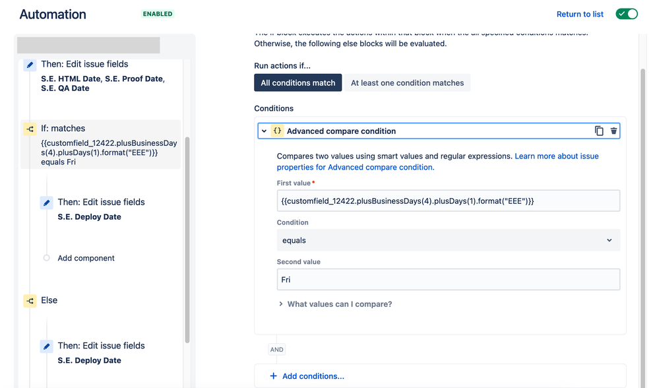Click the Automation page heading

[x=53, y=15]
